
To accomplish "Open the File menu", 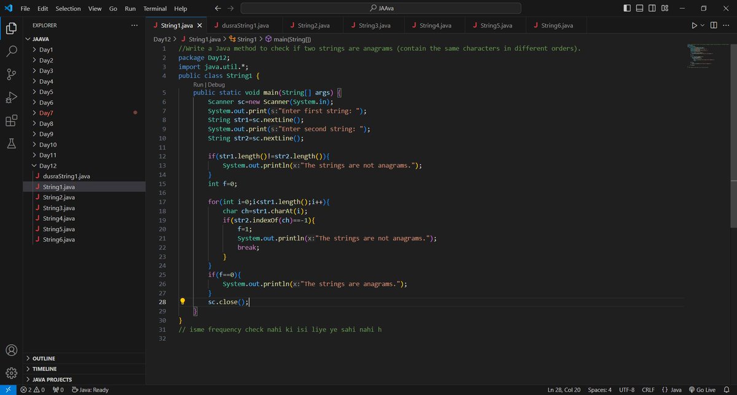I will point(25,9).
